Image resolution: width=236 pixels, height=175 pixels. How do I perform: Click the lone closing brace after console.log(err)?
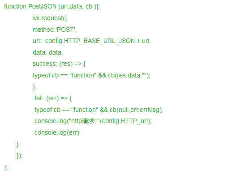pos(17,145)
